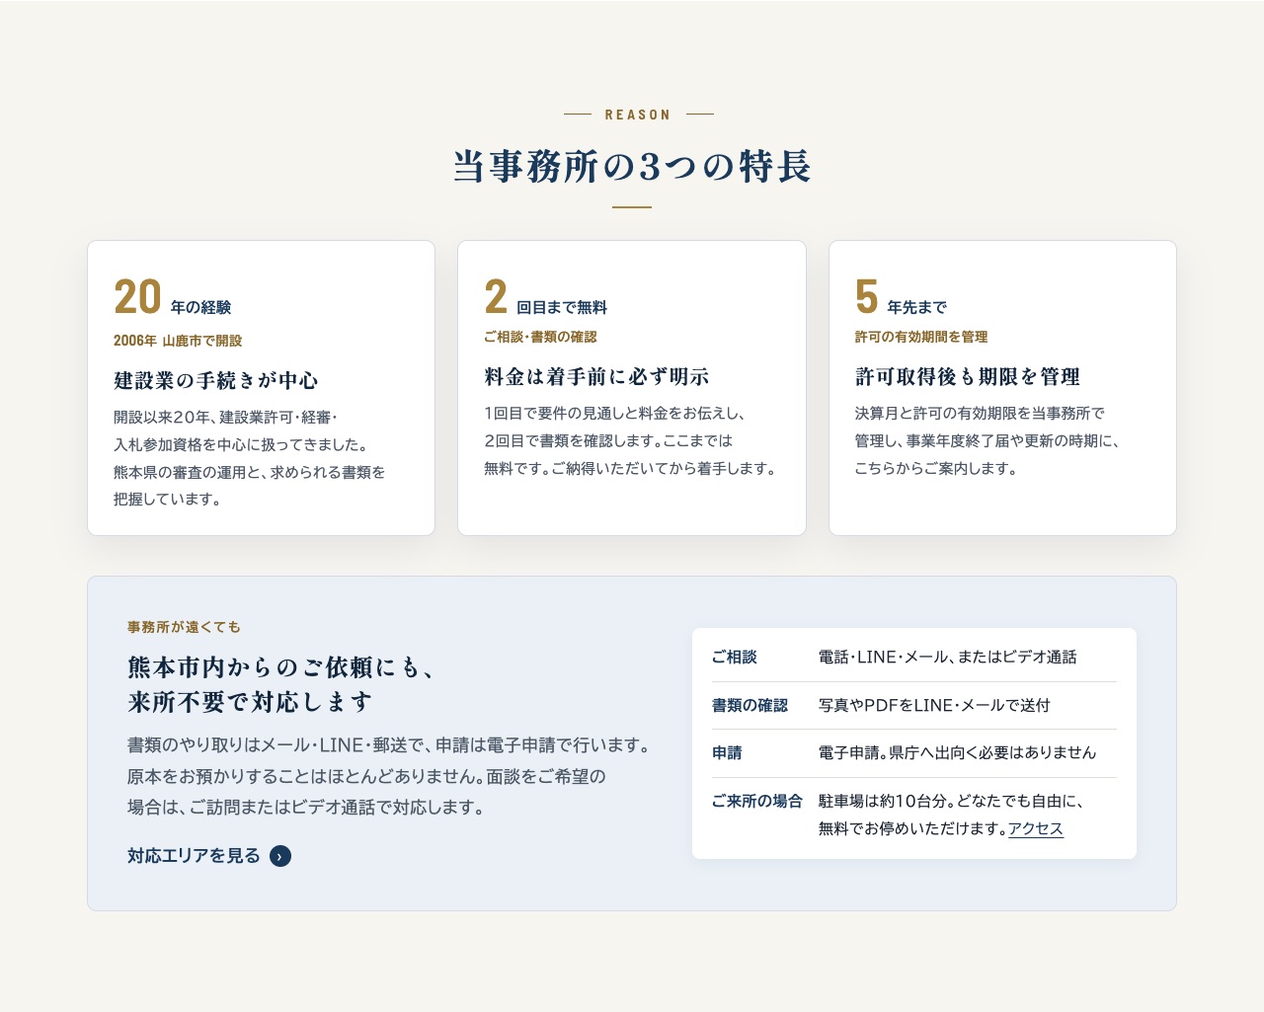
Task: Click the heading line 熊本市内からのご依頼にも、
Action: (281, 668)
